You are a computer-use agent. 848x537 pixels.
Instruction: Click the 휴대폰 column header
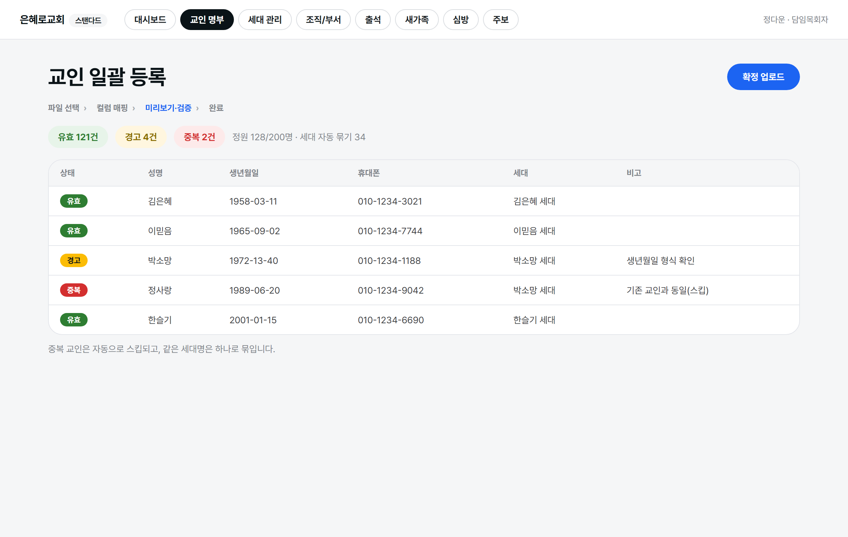click(x=369, y=173)
